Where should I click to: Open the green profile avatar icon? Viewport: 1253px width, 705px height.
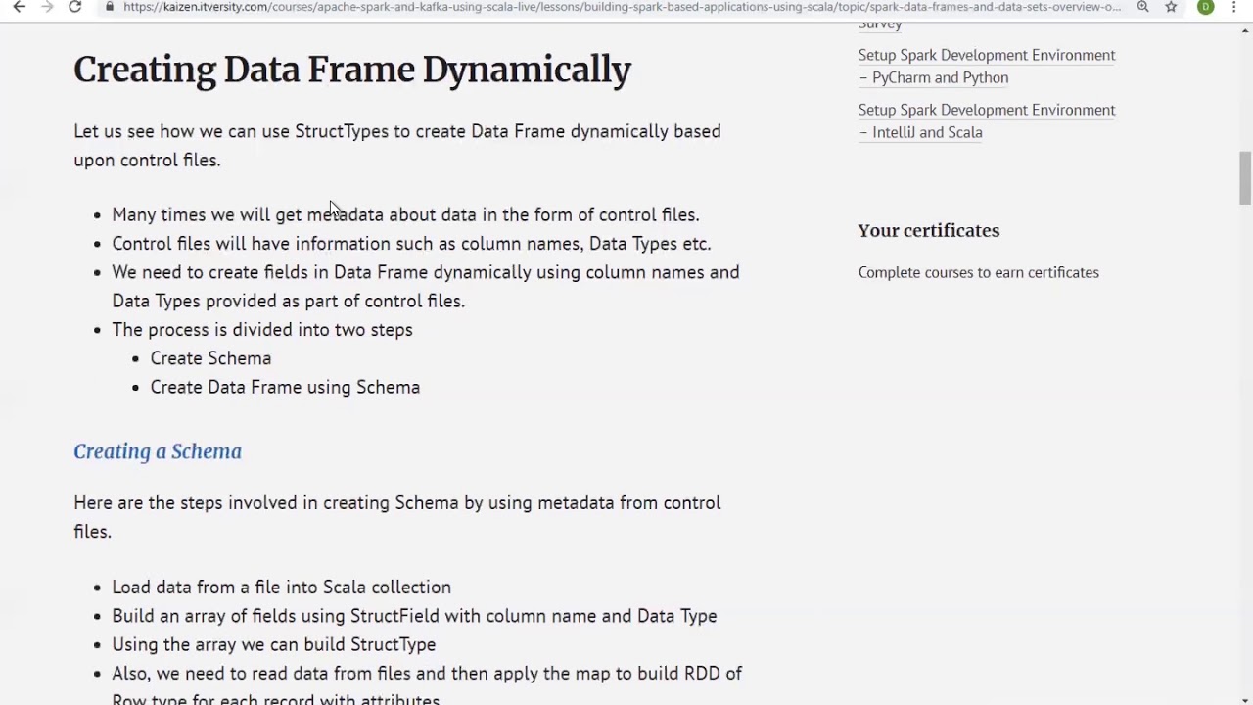tap(1206, 7)
